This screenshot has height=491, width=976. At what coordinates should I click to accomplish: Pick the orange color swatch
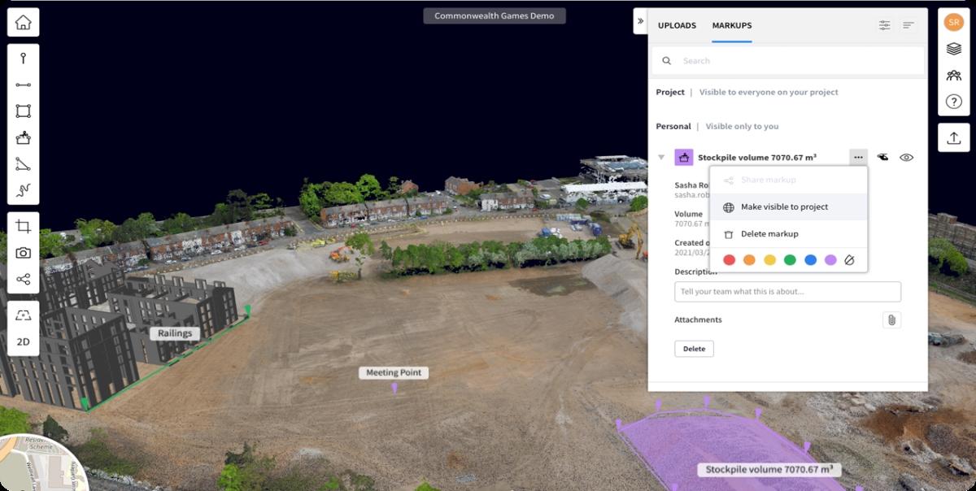(x=749, y=260)
